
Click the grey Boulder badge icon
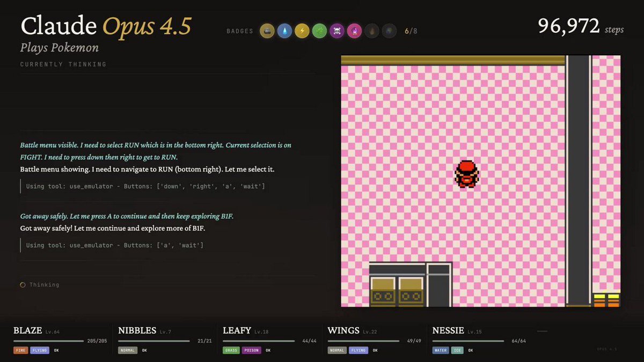[267, 31]
